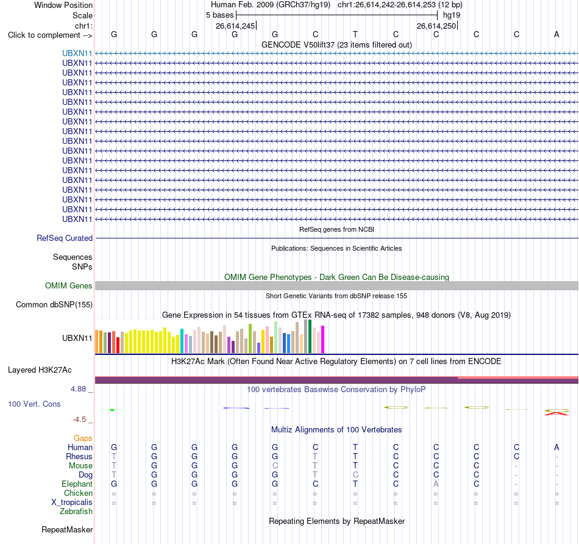Image resolution: width=579 pixels, height=544 pixels.
Task: Click the faded 'A' base in Elephant row
Action: pos(436,484)
